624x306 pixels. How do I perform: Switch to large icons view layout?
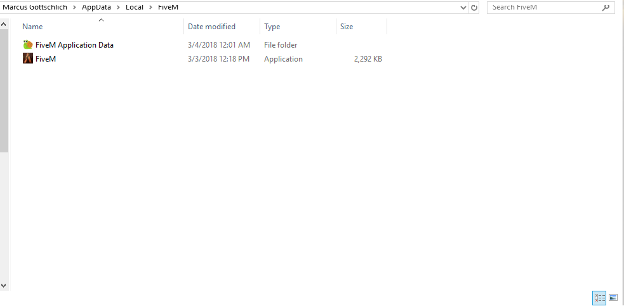pos(613,298)
